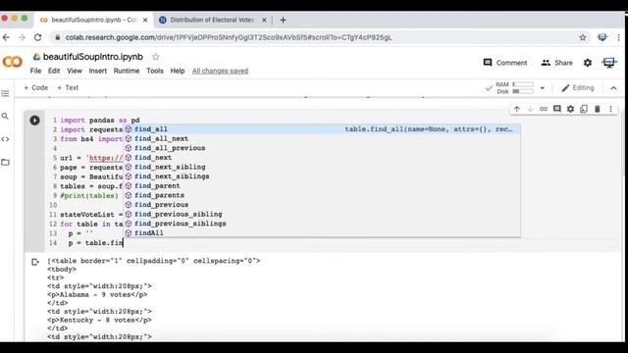Open Chrome three-dot menu

click(619, 37)
